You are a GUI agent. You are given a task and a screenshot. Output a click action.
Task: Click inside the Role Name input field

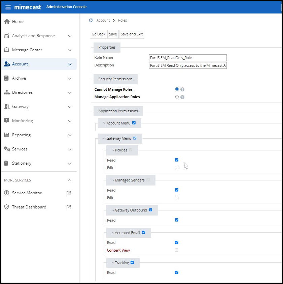(188, 57)
